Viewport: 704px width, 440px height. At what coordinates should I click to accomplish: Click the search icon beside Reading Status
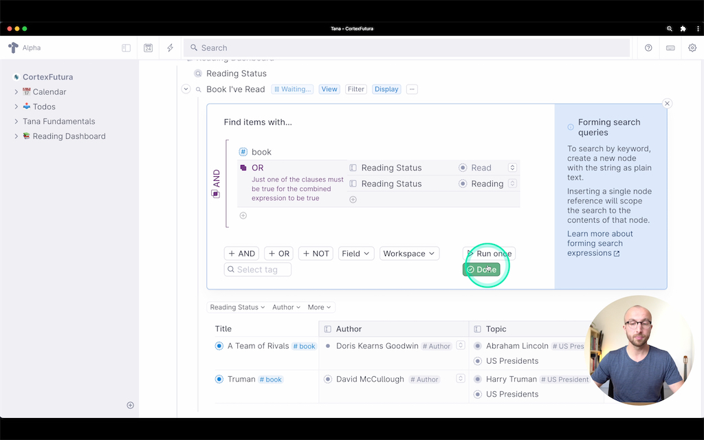[x=198, y=73]
